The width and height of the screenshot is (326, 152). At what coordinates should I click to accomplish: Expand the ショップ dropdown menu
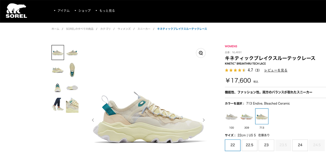tap(83, 11)
